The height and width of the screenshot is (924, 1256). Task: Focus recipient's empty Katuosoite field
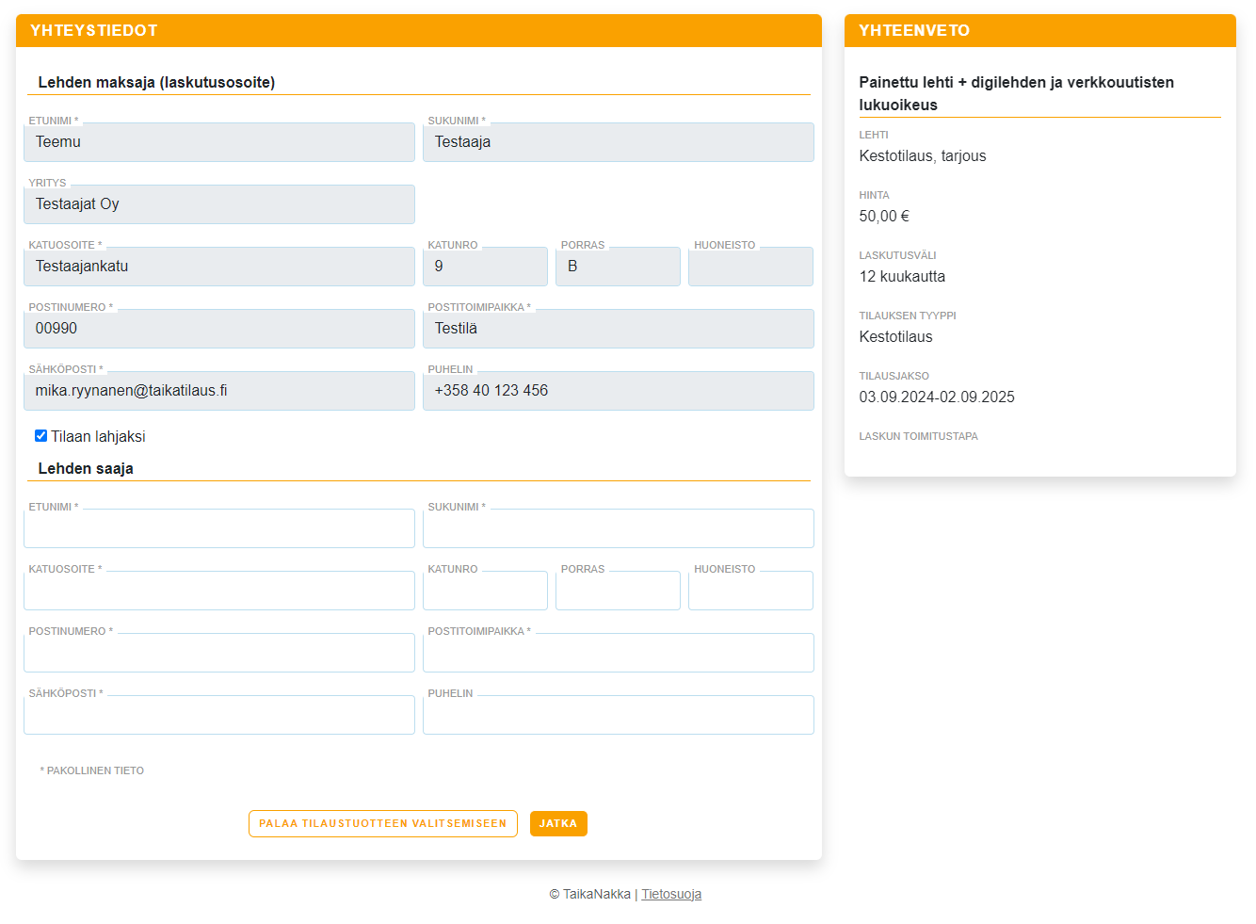pyautogui.click(x=219, y=591)
